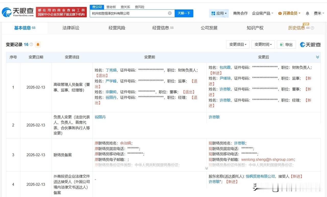Switch to the 法律诉讼 tab
The image size is (327, 197).
70,28
